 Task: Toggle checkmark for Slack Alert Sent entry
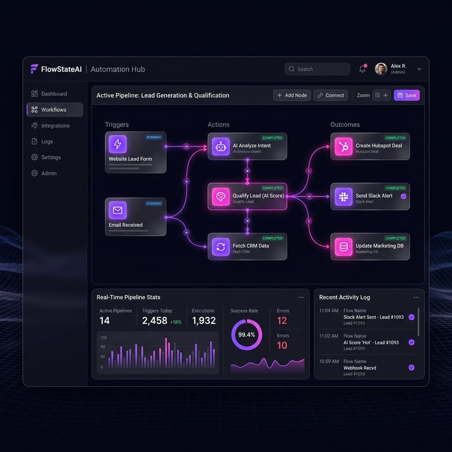[412, 317]
